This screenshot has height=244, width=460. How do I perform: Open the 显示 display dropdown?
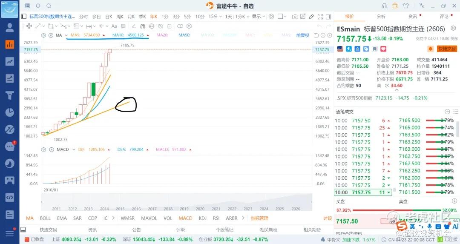(259, 17)
